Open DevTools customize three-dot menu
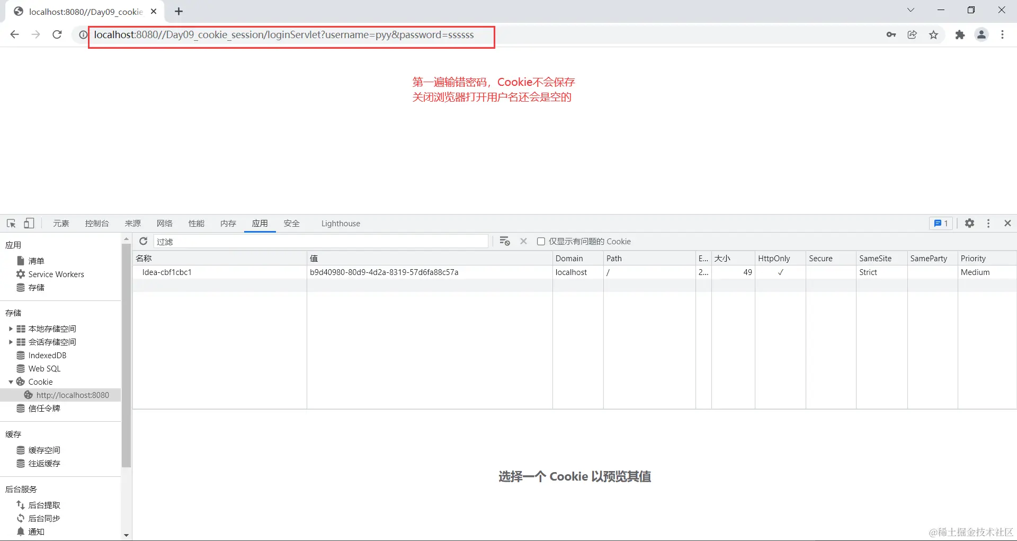Viewport: 1017px width, 541px height. (x=988, y=223)
